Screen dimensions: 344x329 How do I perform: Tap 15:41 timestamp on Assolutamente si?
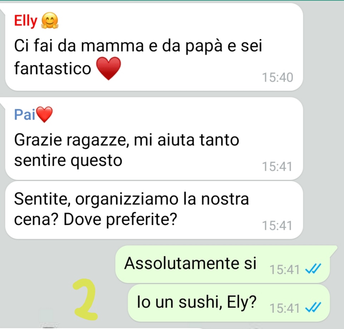[x=284, y=270]
